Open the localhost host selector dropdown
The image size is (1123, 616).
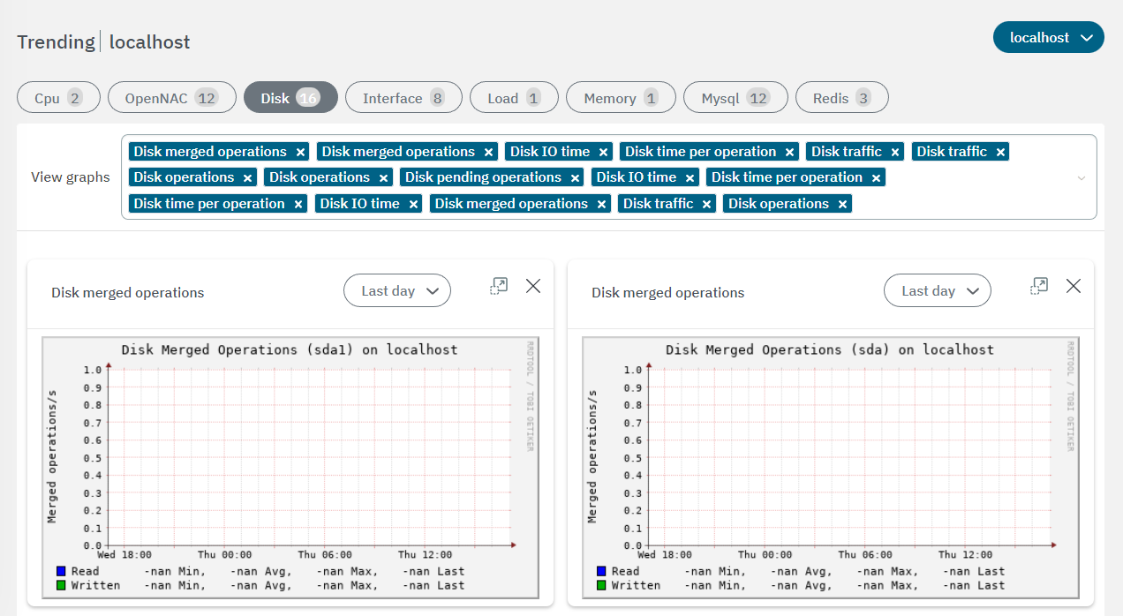pyautogui.click(x=1048, y=38)
